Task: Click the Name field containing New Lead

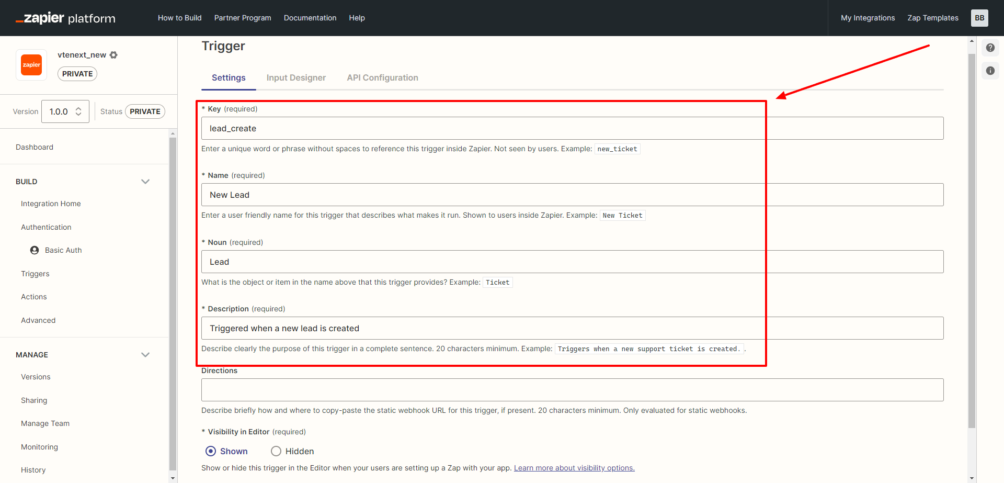Action: pyautogui.click(x=573, y=195)
